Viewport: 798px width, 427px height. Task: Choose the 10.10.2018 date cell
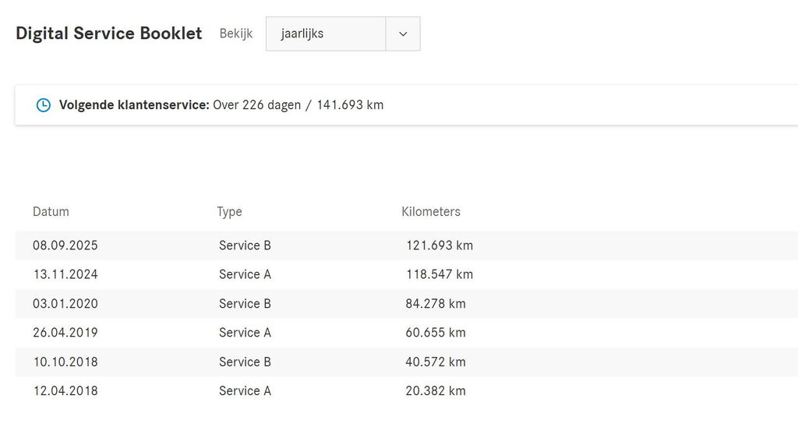(65, 362)
